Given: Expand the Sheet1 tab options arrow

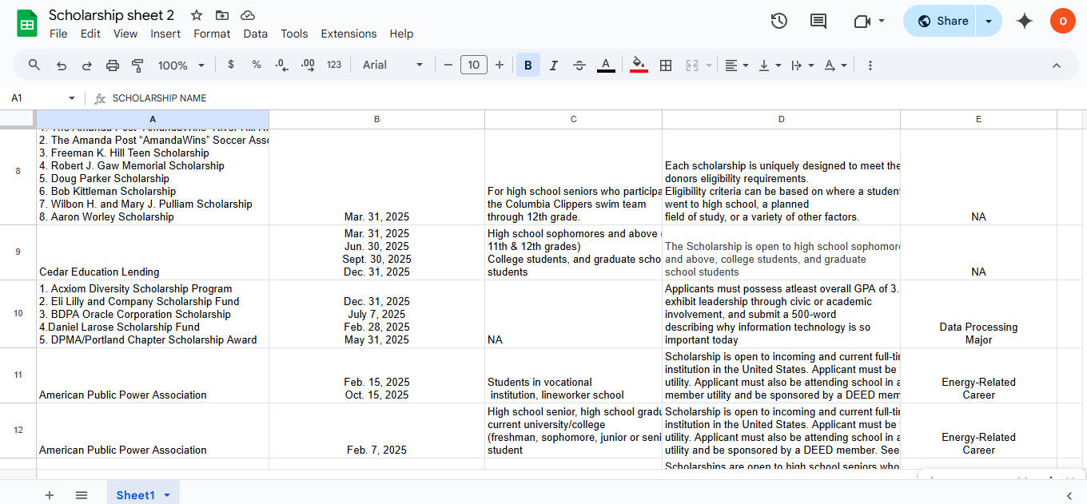Looking at the screenshot, I should point(167,495).
